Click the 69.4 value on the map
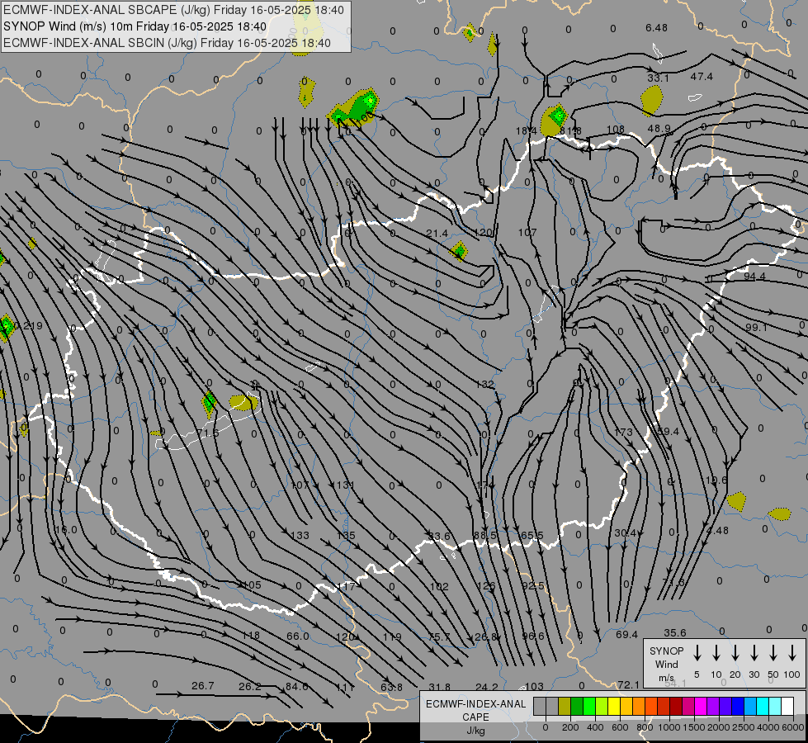Image resolution: width=808 pixels, height=743 pixels. [626, 635]
